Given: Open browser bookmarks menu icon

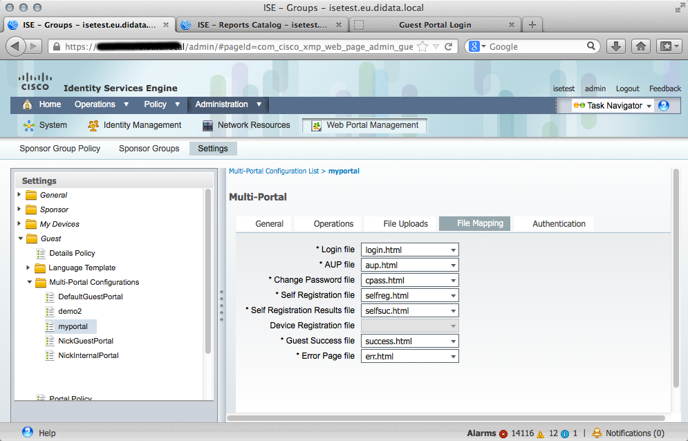Looking at the screenshot, I should point(669,46).
